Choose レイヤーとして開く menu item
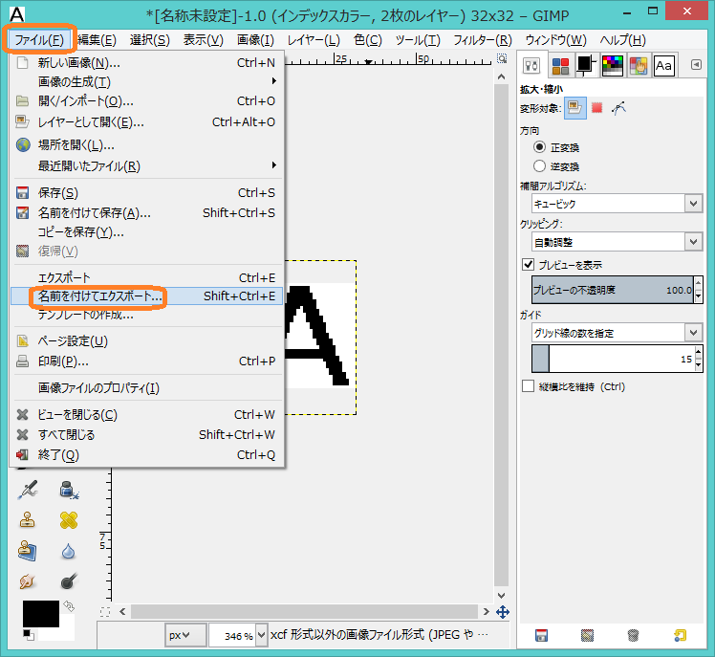This screenshot has height=657, width=715. (x=146, y=121)
